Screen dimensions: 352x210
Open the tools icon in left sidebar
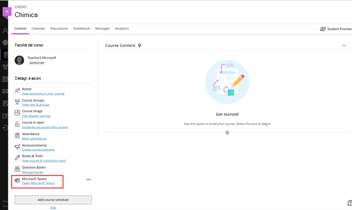click(5, 116)
